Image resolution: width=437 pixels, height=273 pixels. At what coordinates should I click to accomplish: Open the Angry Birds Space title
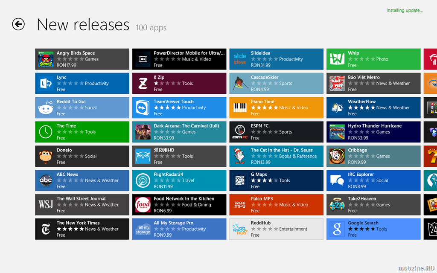point(76,53)
